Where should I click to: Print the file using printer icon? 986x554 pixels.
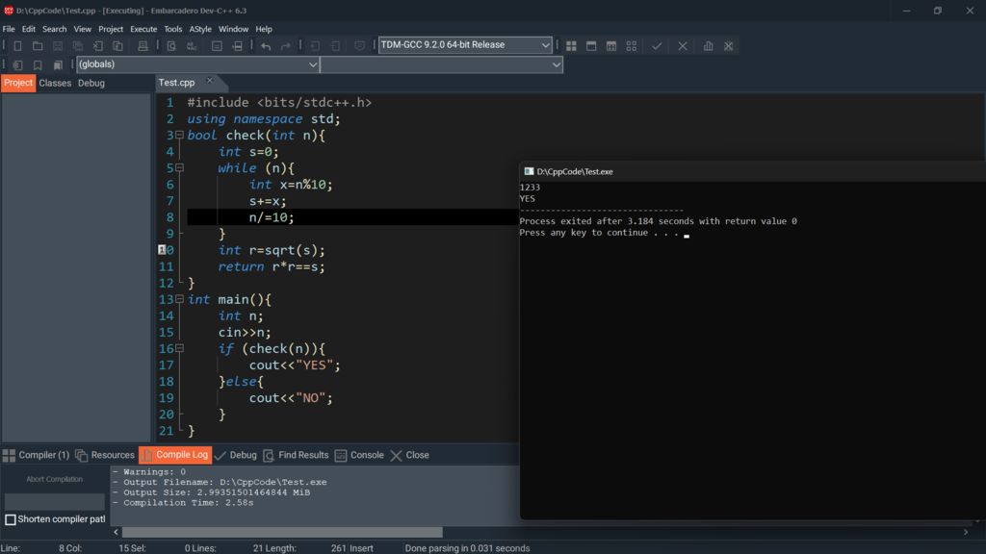coord(143,46)
